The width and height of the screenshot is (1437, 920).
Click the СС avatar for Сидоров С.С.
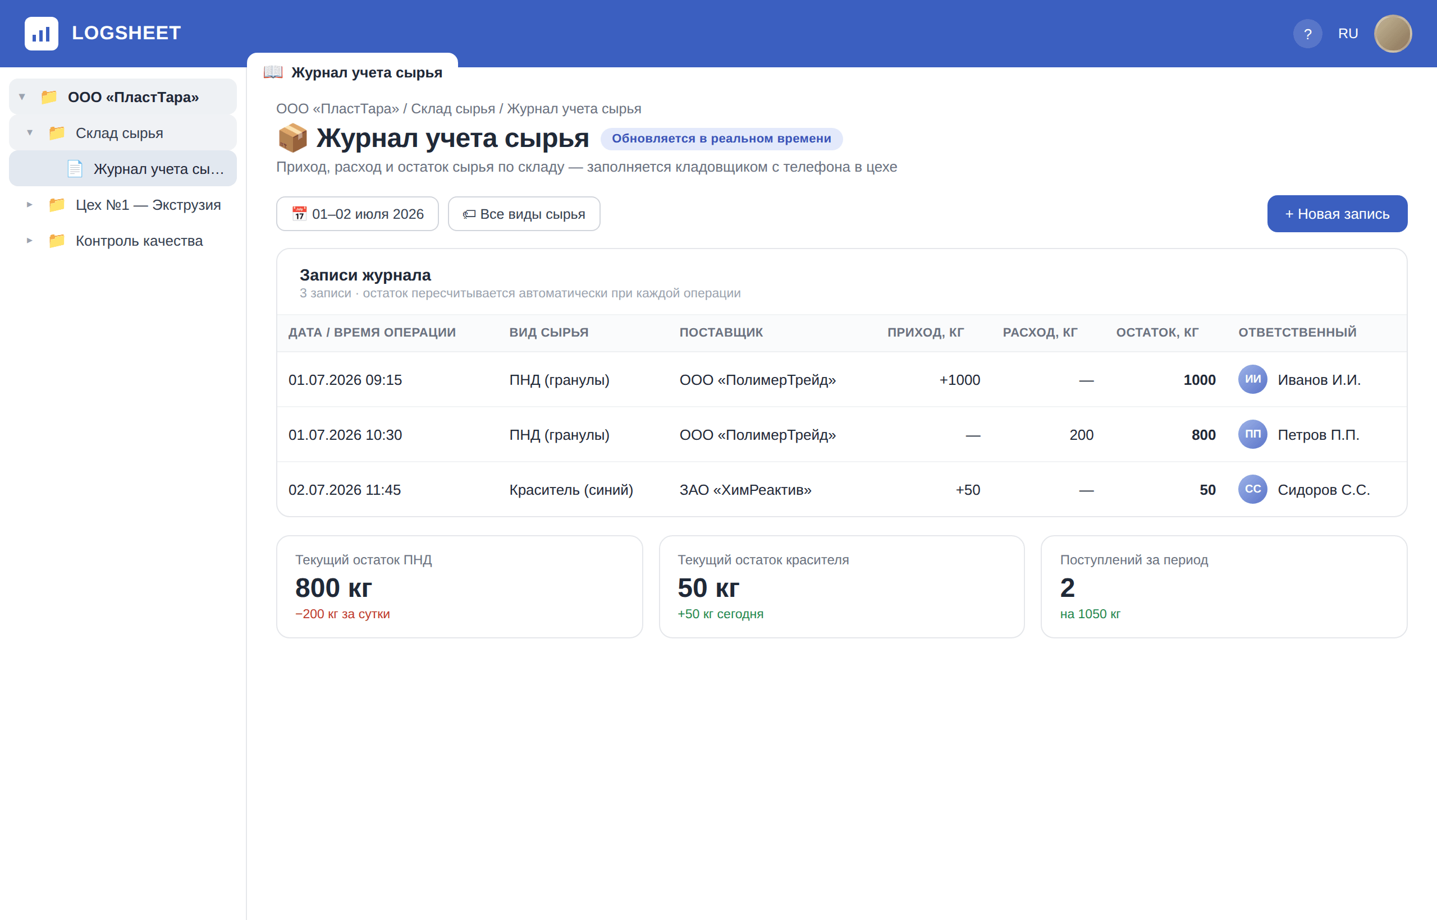tap(1252, 489)
